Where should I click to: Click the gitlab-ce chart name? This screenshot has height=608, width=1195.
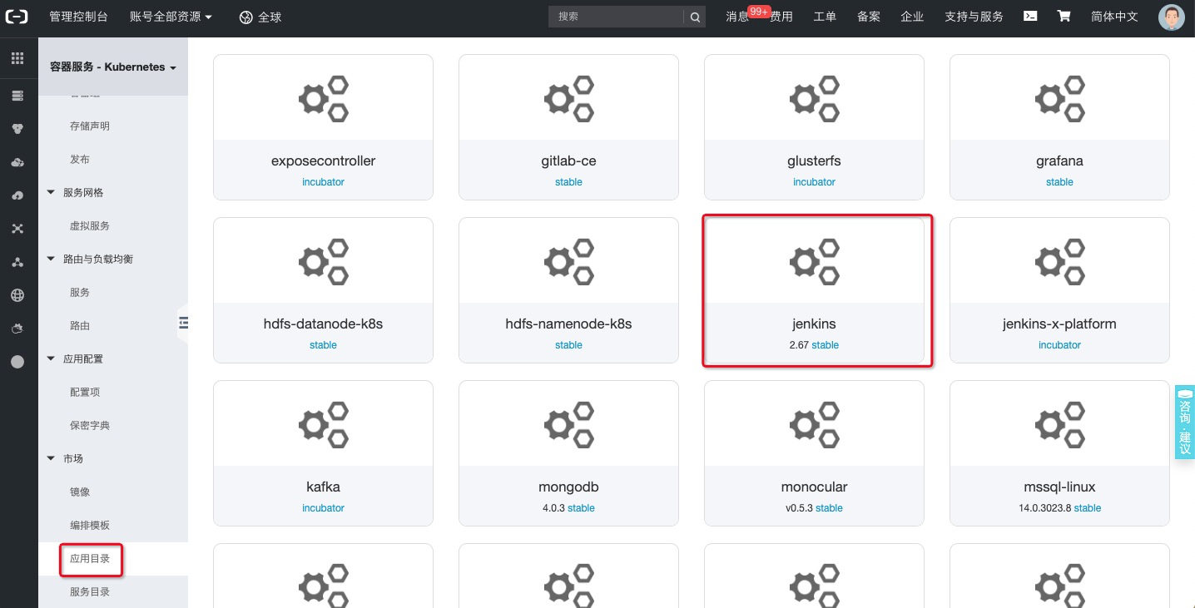(568, 161)
